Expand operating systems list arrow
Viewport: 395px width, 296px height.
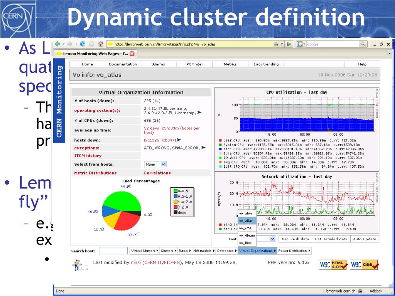(199, 113)
